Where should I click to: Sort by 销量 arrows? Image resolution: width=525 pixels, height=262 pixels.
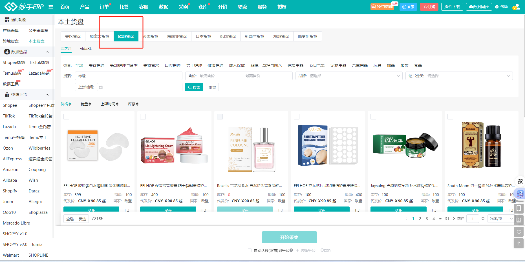click(x=90, y=104)
